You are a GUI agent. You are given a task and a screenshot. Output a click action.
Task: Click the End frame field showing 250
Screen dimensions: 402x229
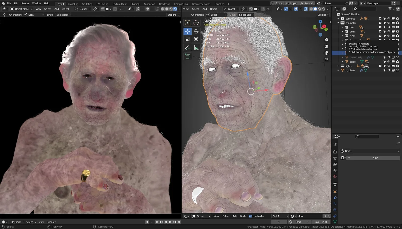(x=321, y=222)
